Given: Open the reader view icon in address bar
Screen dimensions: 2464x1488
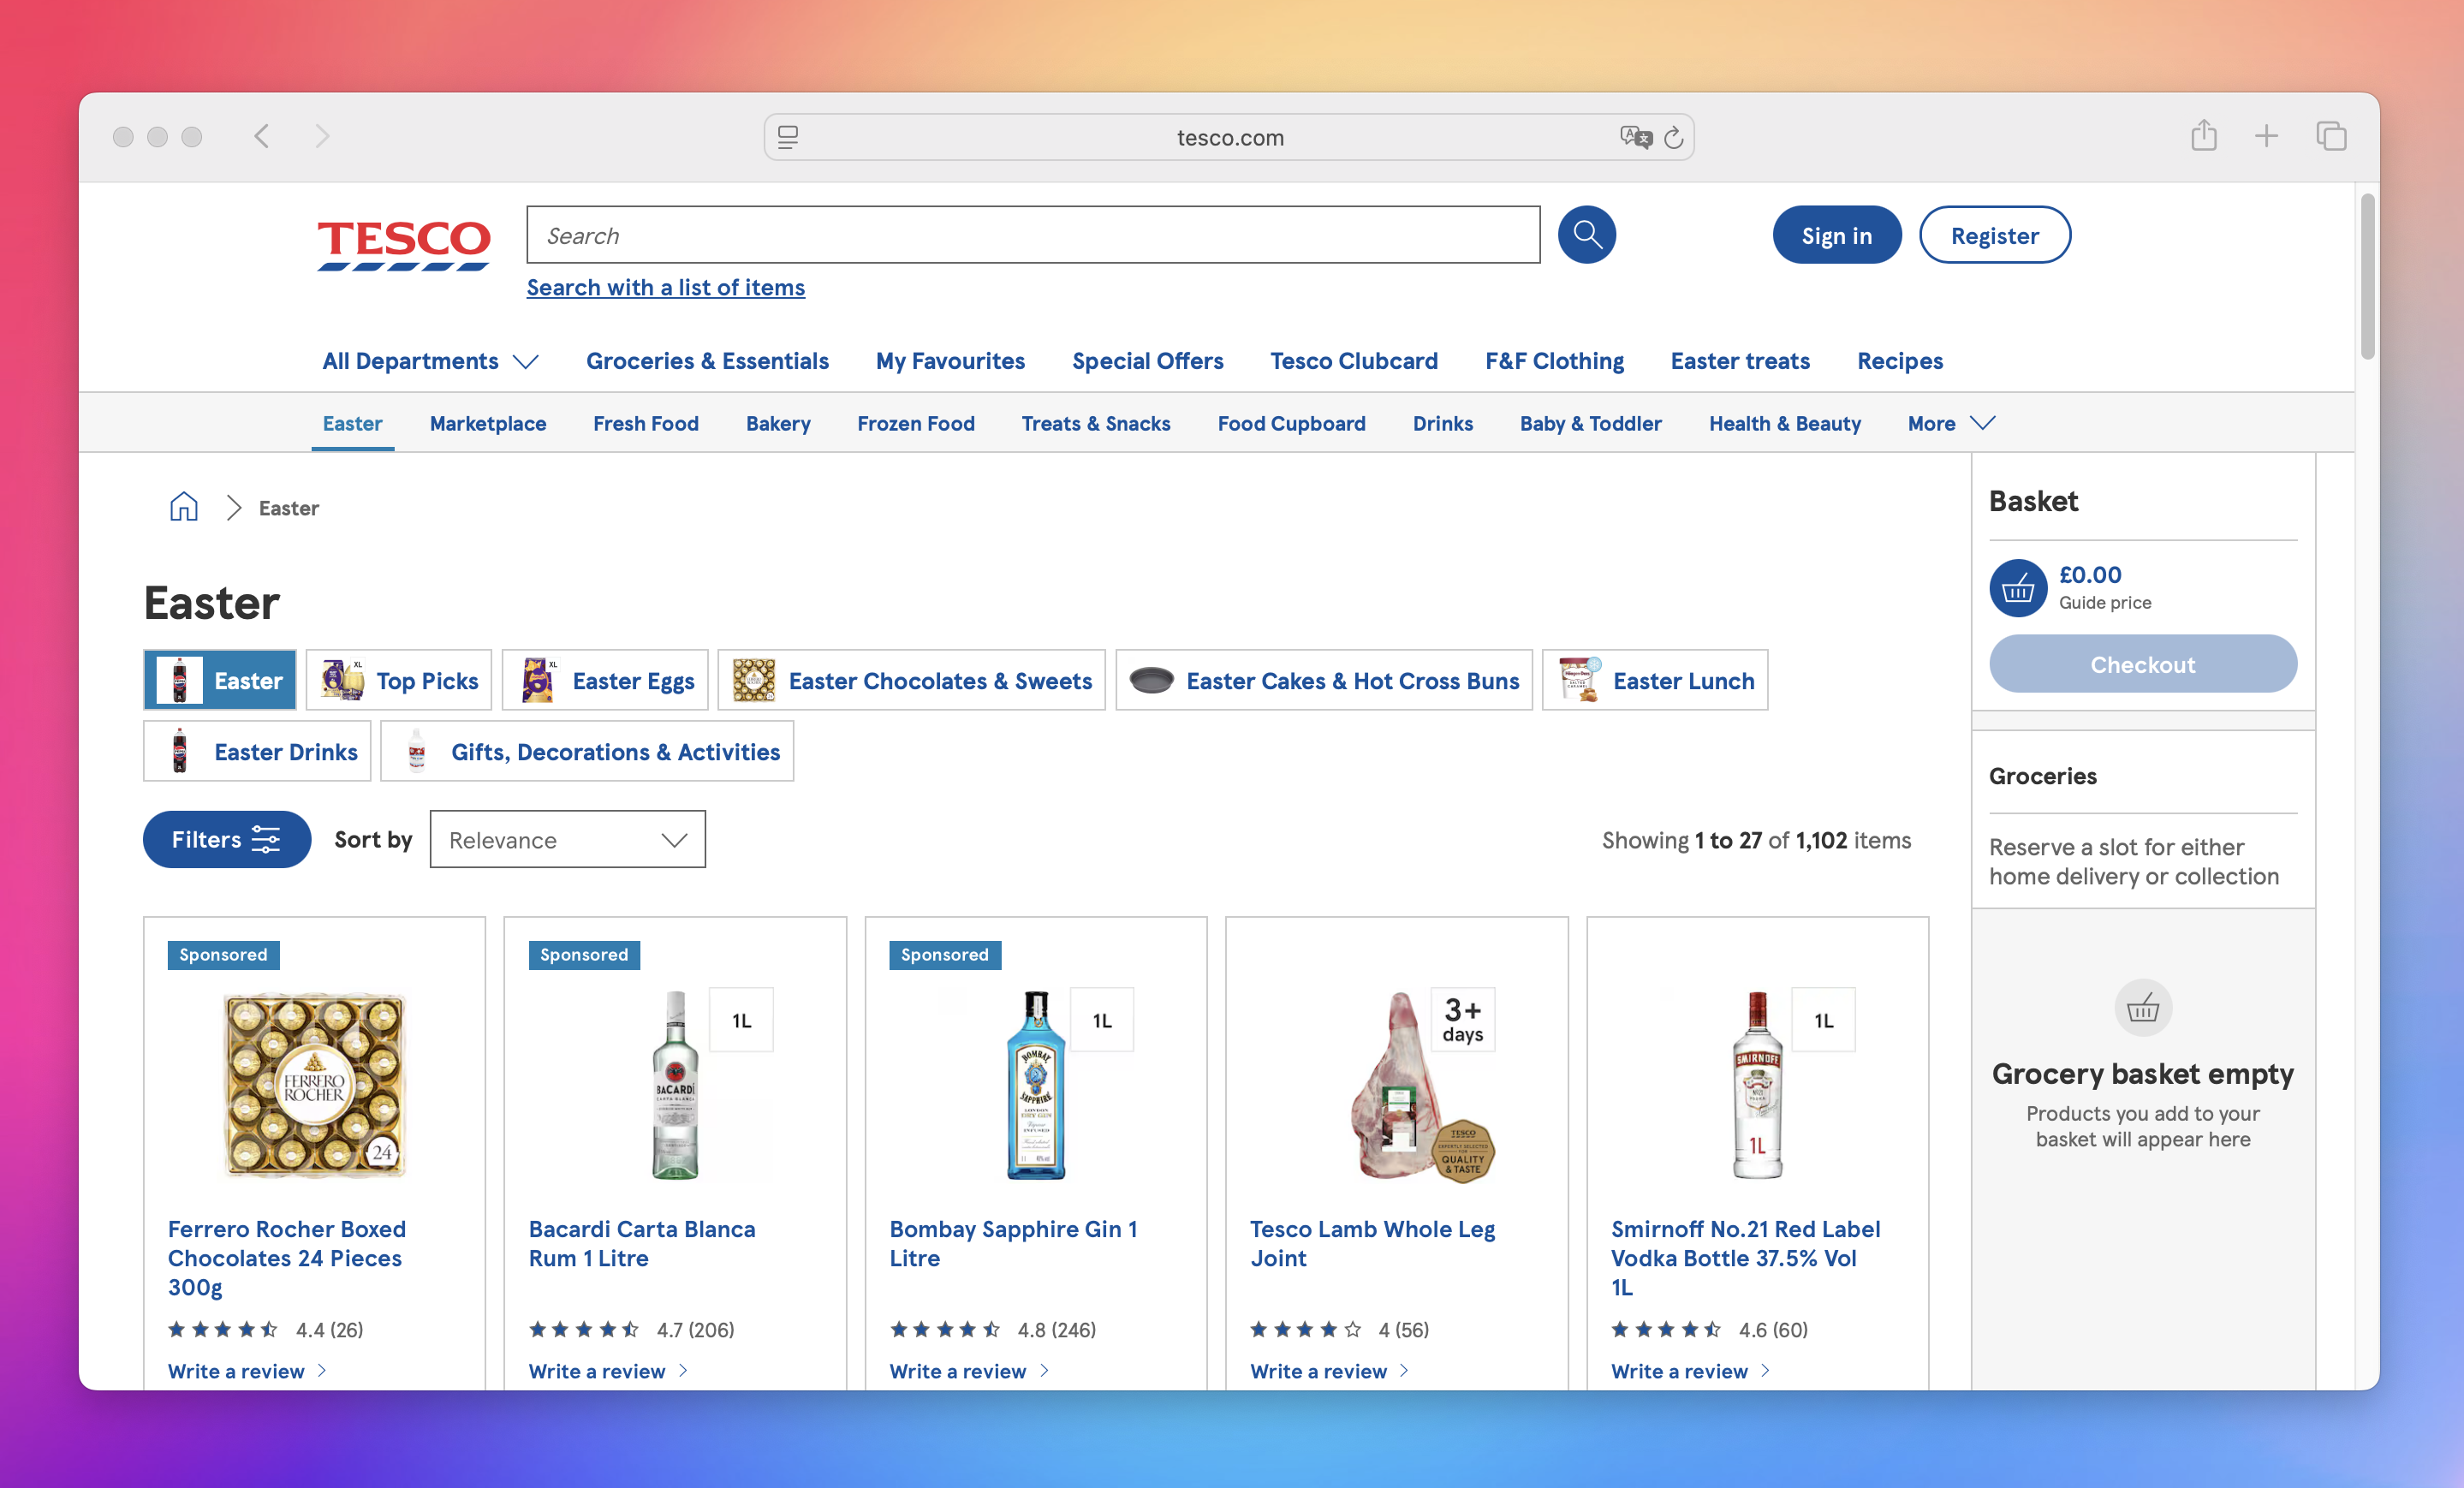Looking at the screenshot, I should pyautogui.click(x=788, y=137).
